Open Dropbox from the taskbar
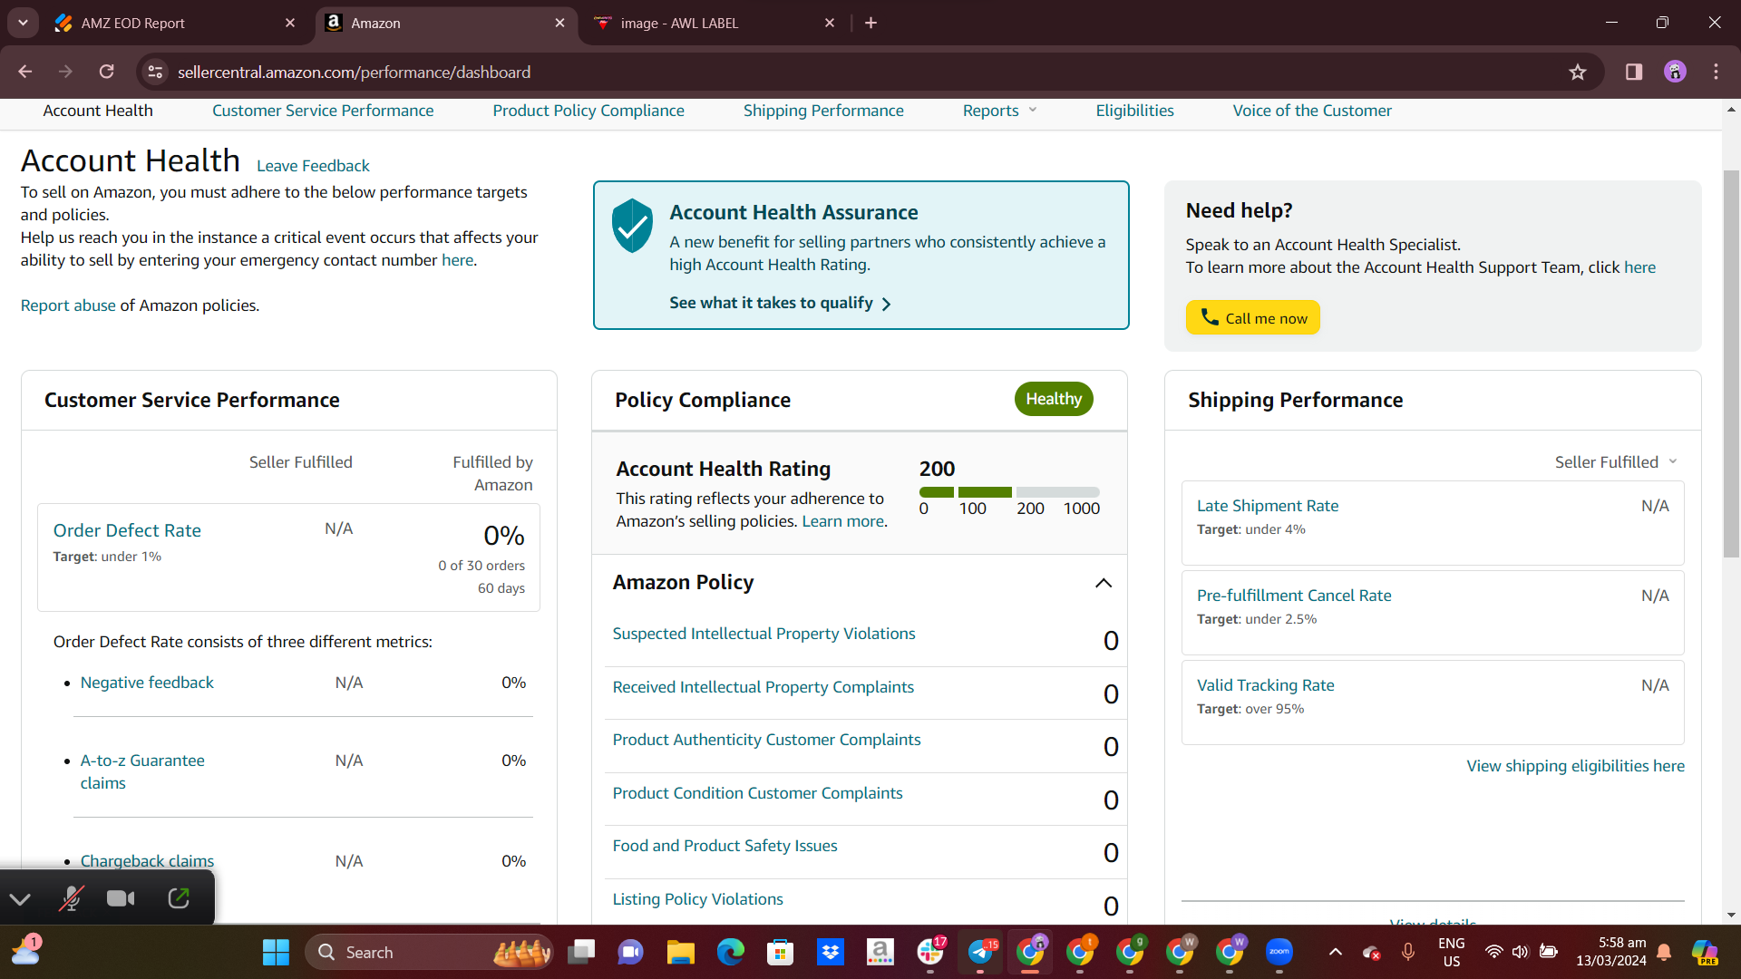 [830, 952]
